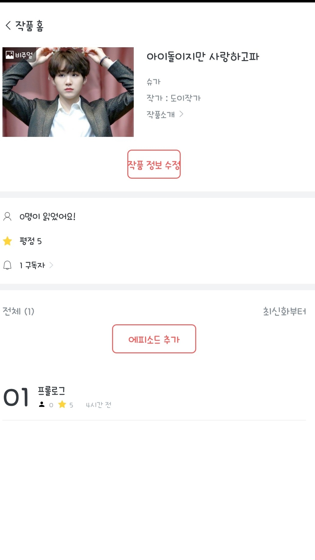The width and height of the screenshot is (315, 560).
Task: Tap episode number 01
Action: pos(16,398)
